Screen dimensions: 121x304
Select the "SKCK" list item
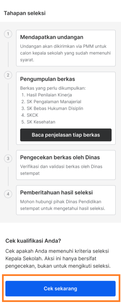[x=30, y=115]
